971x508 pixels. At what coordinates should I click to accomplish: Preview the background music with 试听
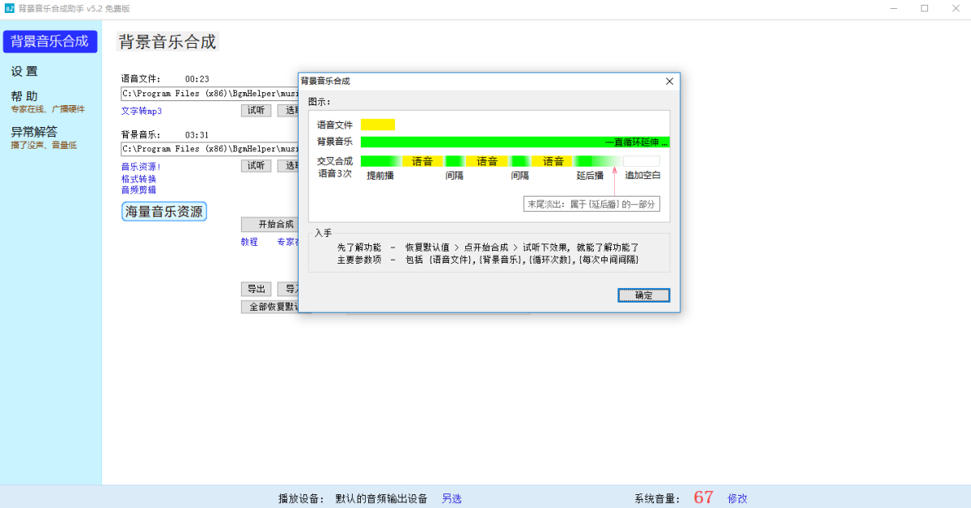click(256, 165)
